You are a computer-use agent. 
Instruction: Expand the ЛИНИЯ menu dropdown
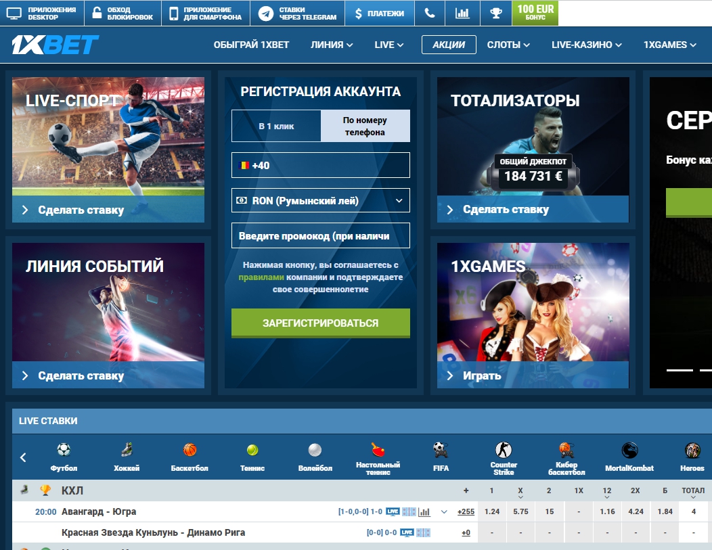pos(332,45)
